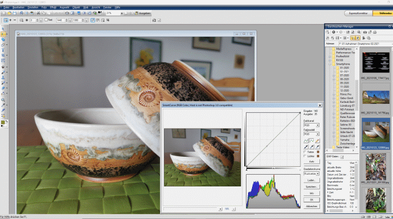Click the first icon in the Durchsuchen-Manager toolbar
This screenshot has height=219, width=393.
click(327, 32)
